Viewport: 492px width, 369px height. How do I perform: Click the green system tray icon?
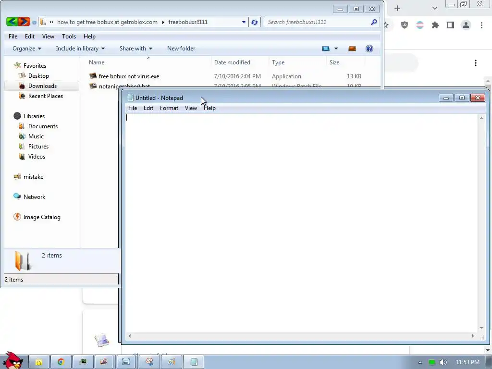point(432,362)
